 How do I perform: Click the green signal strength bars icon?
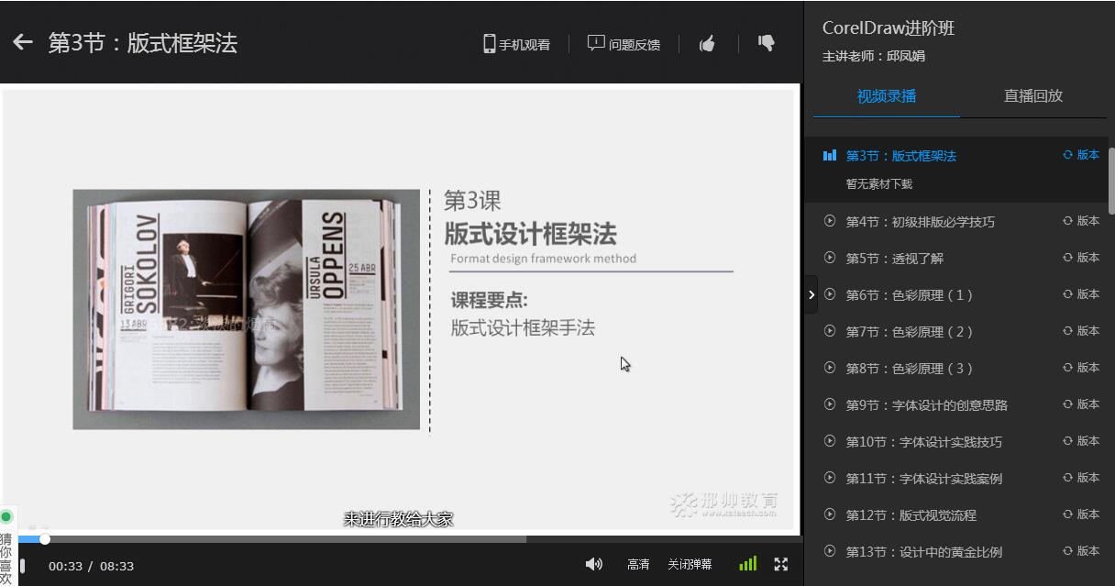tap(748, 564)
